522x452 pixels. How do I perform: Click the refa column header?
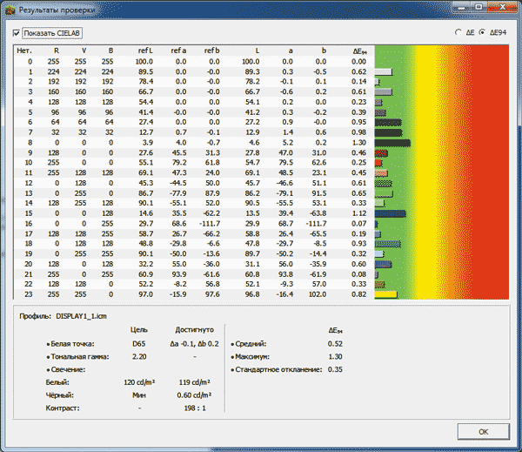178,51
